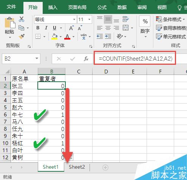Increase indent
187x180 pixels.
tap(108, 37)
